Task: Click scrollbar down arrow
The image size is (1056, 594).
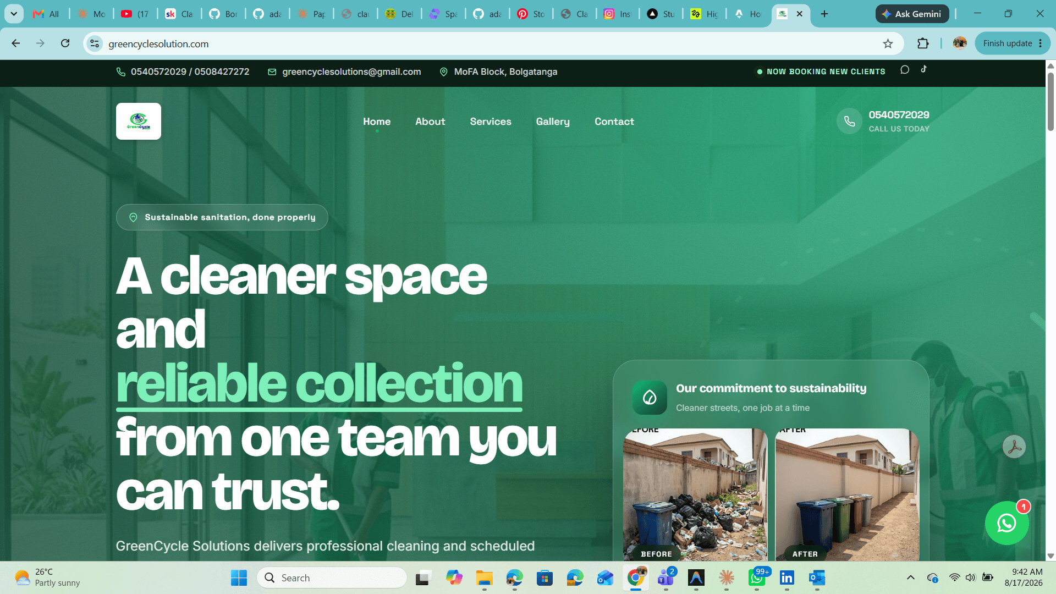Action: [1050, 556]
